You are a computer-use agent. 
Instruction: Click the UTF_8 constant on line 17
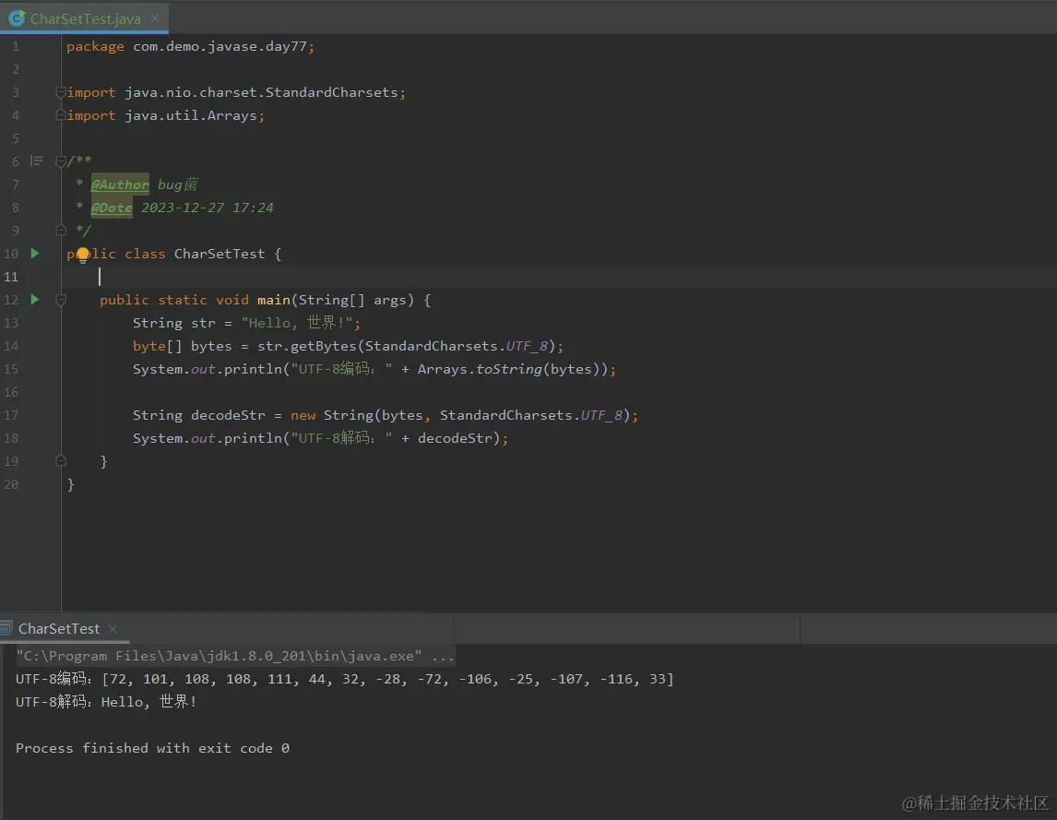point(601,415)
